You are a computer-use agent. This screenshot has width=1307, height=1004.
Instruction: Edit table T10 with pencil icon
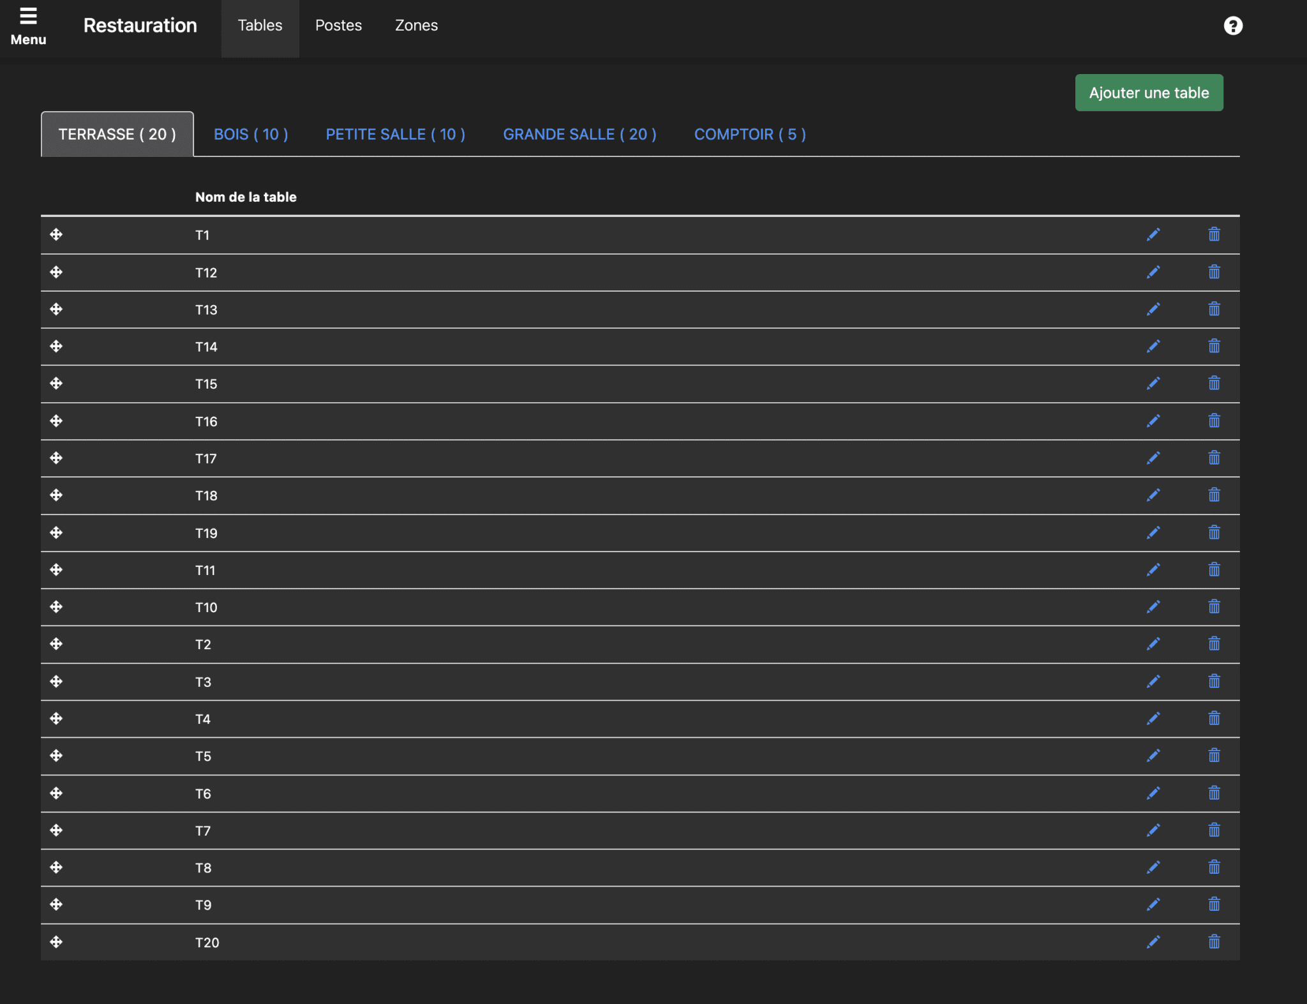[1153, 607]
